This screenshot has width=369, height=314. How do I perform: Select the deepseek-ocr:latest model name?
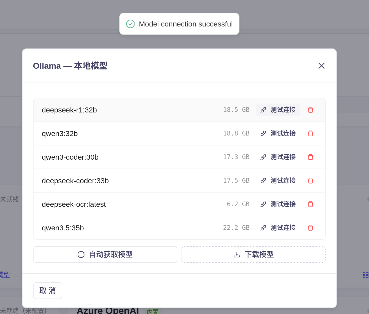click(x=74, y=204)
